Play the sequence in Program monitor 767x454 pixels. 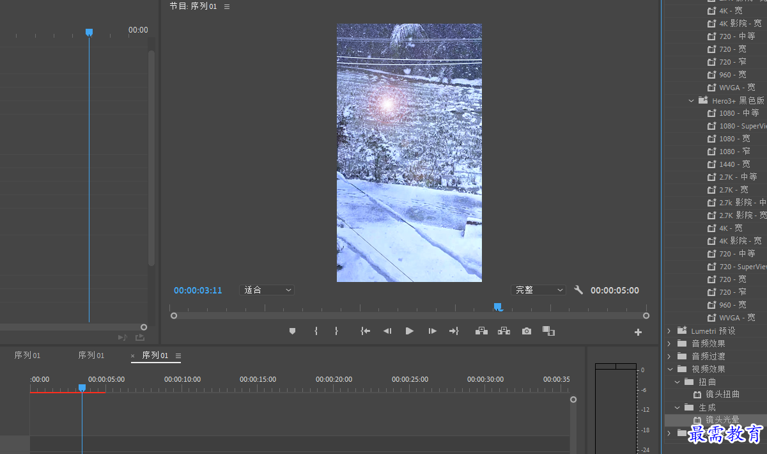coord(410,331)
